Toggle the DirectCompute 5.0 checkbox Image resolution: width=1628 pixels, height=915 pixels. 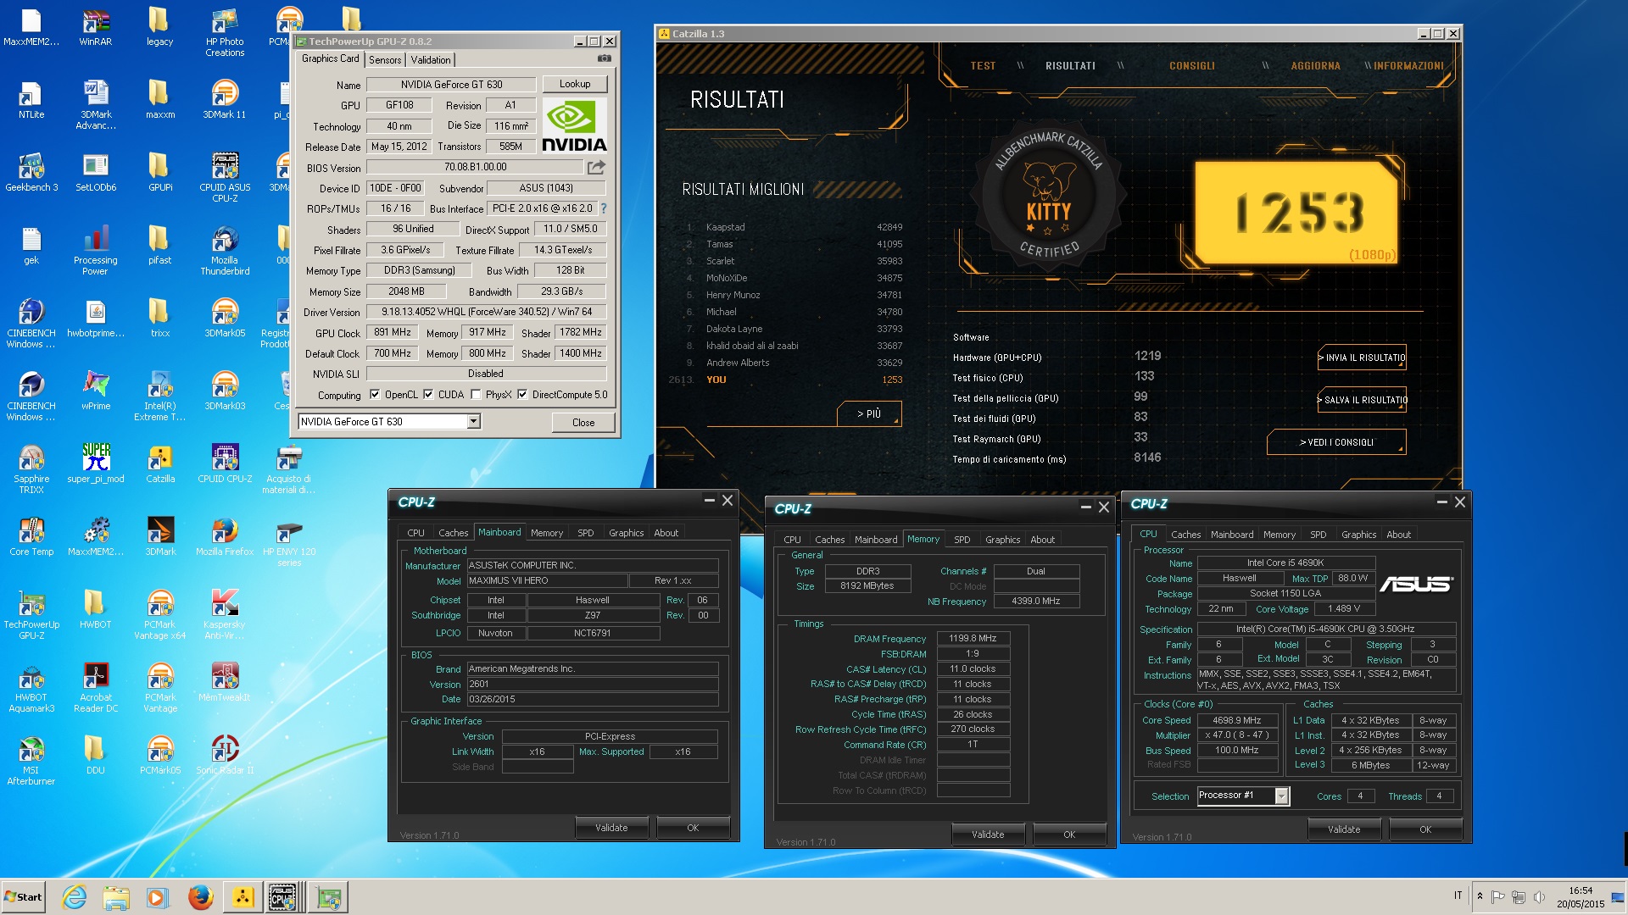point(522,395)
